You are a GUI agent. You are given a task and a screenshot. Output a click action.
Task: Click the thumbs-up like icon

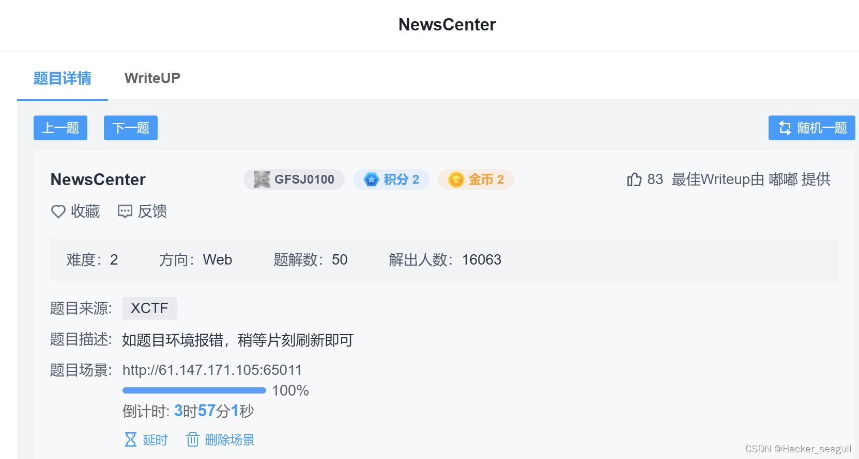coord(634,179)
